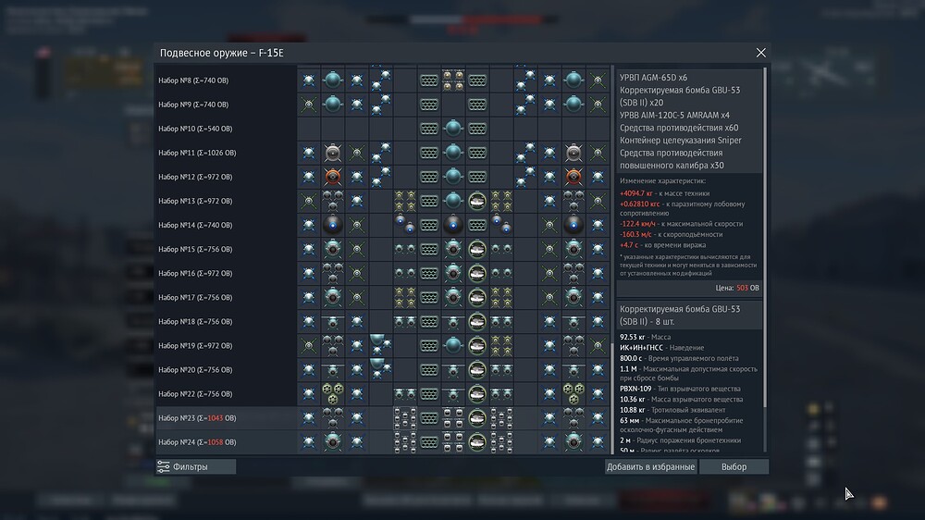The height and width of the screenshot is (520, 925).
Task: Choose the Набор №16 loadout row
Action: 383,273
